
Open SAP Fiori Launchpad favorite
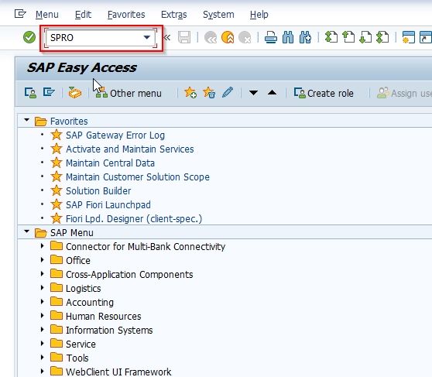(108, 205)
